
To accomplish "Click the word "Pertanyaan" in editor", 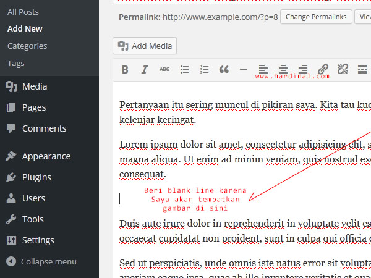I will click(144, 105).
